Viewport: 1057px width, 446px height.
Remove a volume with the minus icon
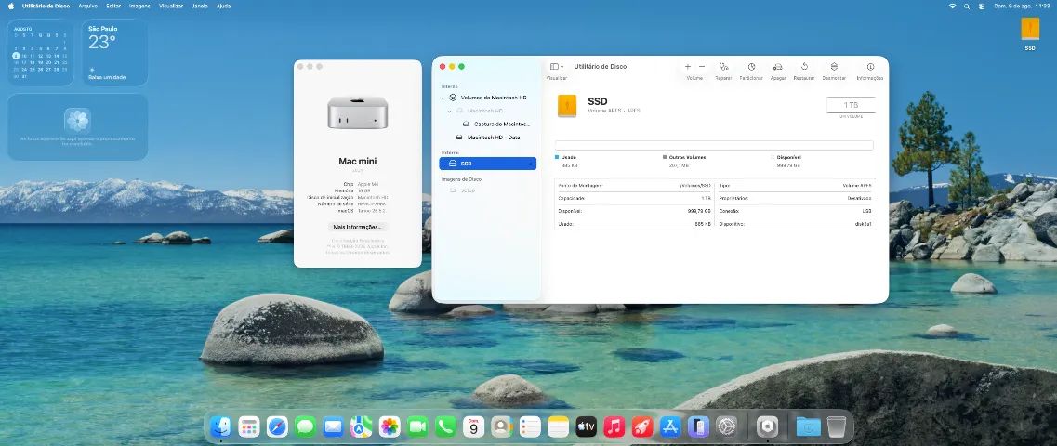click(702, 67)
